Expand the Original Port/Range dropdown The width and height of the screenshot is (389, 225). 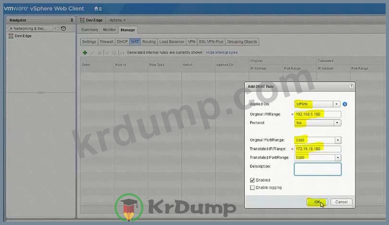pos(338,140)
